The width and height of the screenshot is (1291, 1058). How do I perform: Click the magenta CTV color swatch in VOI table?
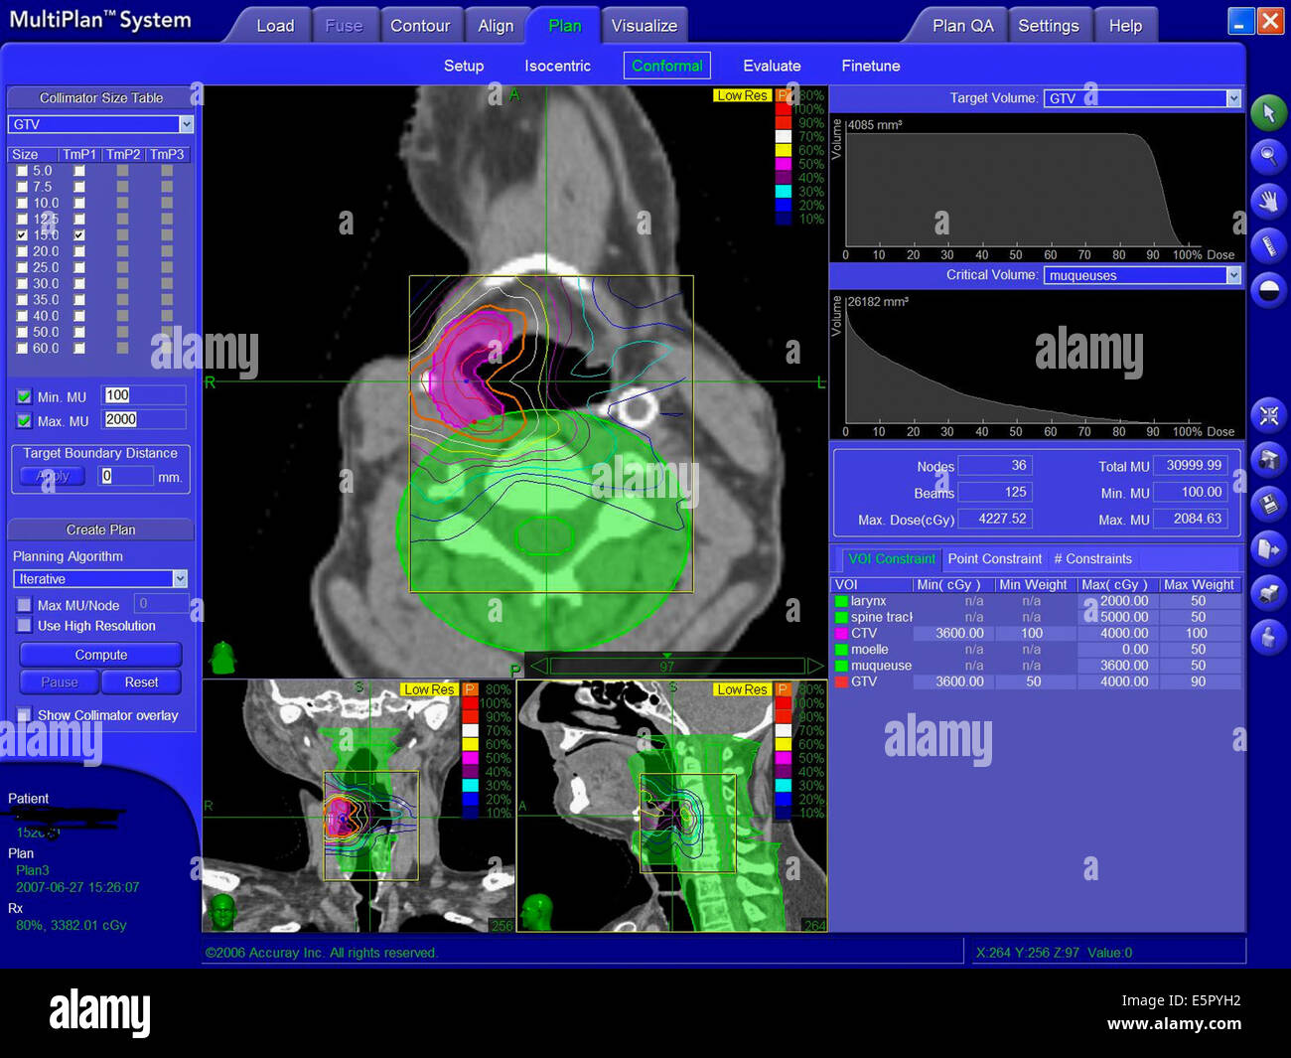tap(841, 633)
